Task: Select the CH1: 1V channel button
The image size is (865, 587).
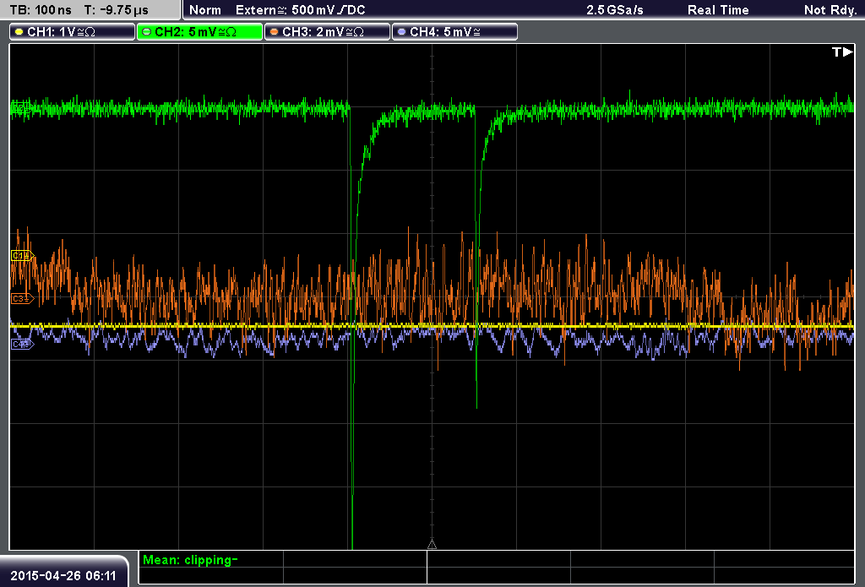Action: coord(73,32)
